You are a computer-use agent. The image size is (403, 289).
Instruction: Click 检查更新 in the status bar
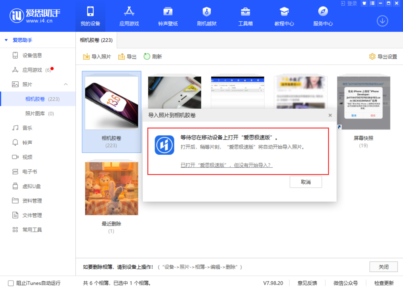(x=384, y=283)
